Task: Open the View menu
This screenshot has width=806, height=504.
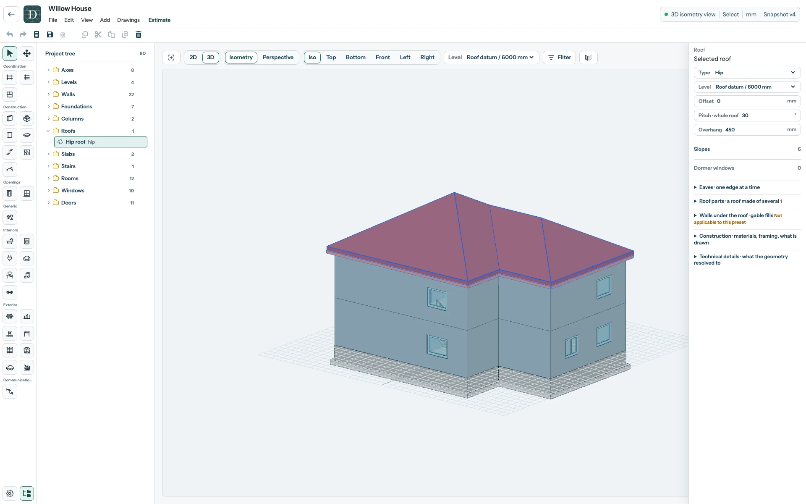Action: (87, 20)
